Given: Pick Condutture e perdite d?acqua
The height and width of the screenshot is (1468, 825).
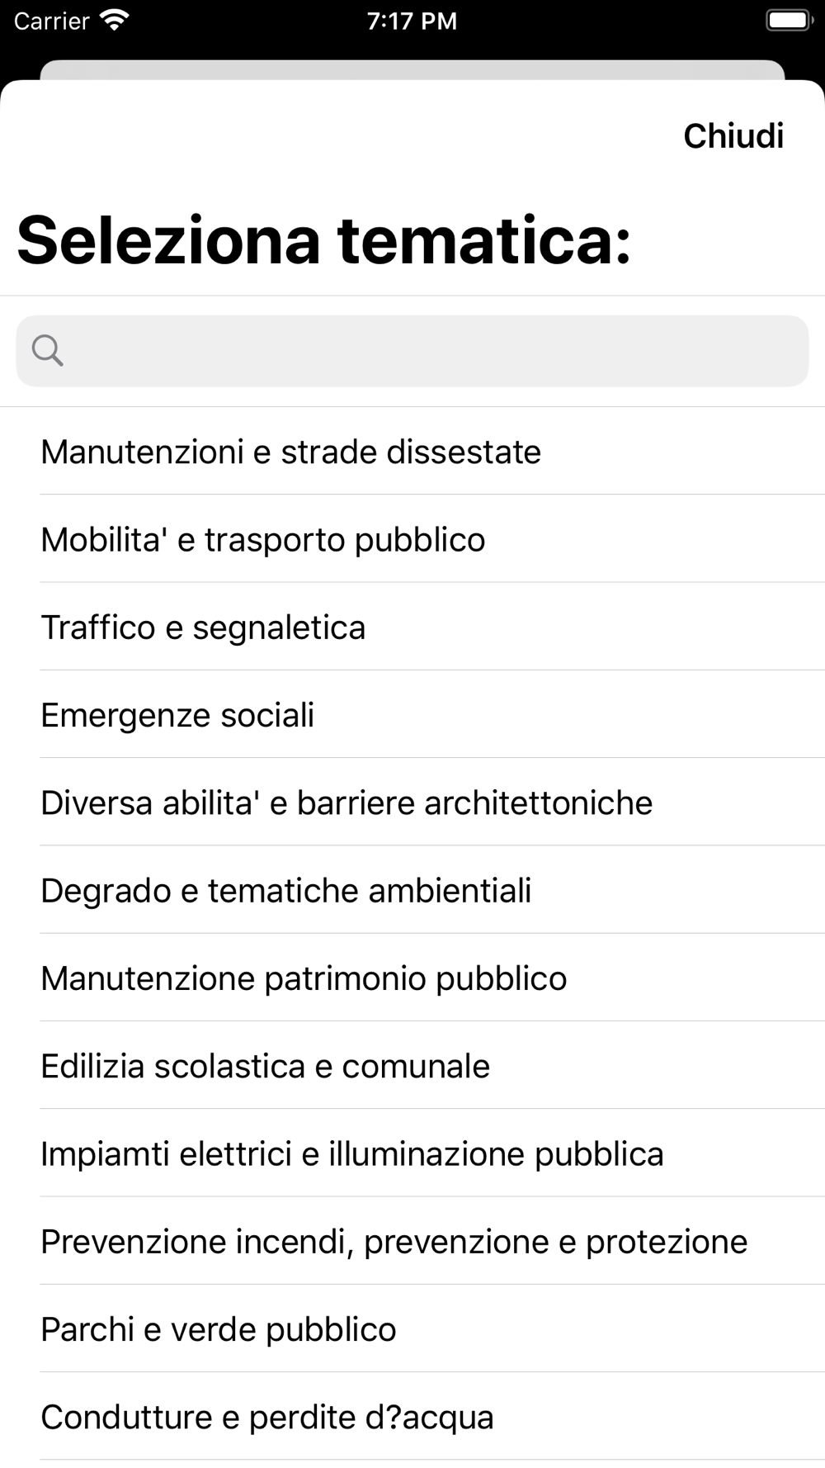Looking at the screenshot, I should click(x=412, y=1417).
